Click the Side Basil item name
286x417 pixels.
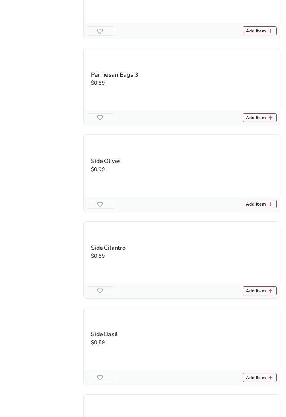pos(104,334)
